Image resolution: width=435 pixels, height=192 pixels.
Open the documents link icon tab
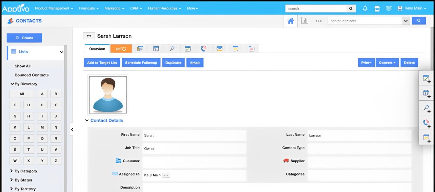point(251,49)
